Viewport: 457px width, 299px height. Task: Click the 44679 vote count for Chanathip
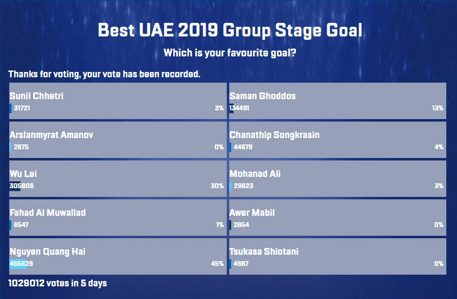coord(243,147)
